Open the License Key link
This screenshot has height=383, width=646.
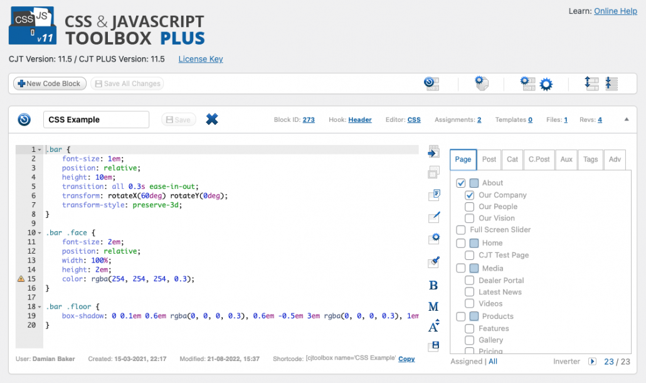click(x=201, y=59)
